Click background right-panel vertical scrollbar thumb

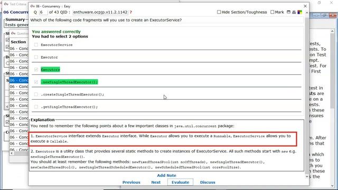coord(332,71)
